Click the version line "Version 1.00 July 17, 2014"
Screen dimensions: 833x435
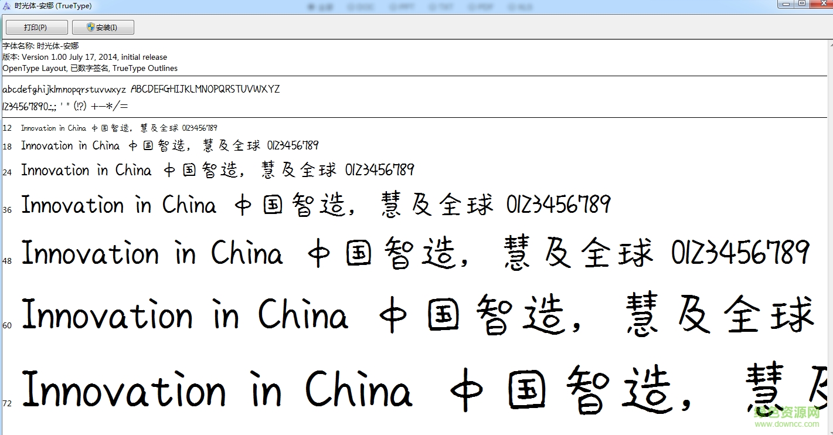tap(84, 57)
